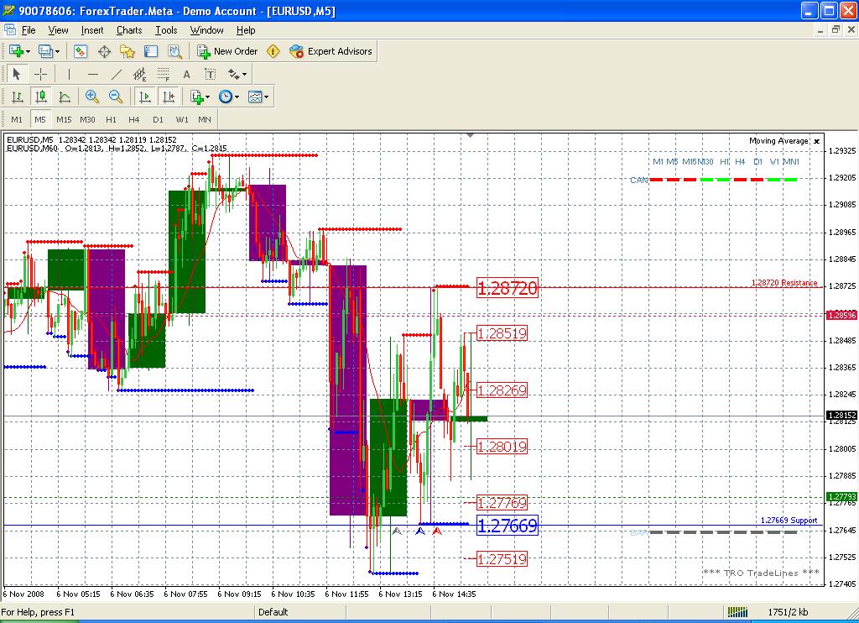Select the Draw Trendline tool
The height and width of the screenshot is (623, 859).
click(117, 74)
